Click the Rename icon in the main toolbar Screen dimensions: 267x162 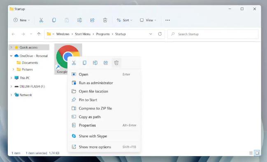coord(79,20)
